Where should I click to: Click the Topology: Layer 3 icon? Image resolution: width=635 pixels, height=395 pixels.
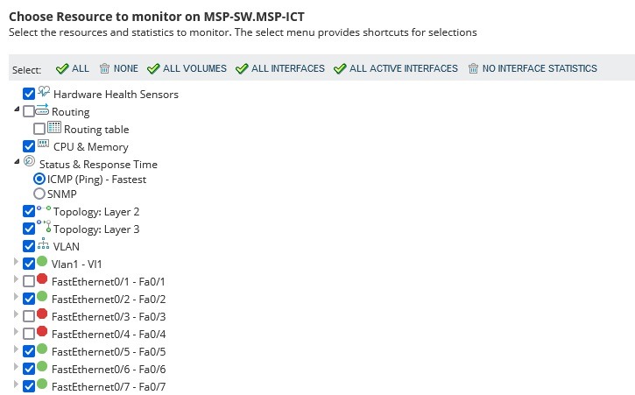[x=43, y=228]
